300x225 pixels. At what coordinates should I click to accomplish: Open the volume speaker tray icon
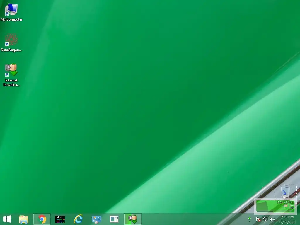coord(272,219)
